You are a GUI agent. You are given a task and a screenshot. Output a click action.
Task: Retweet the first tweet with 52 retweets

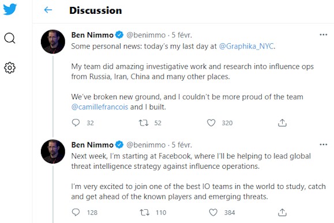[144, 123]
